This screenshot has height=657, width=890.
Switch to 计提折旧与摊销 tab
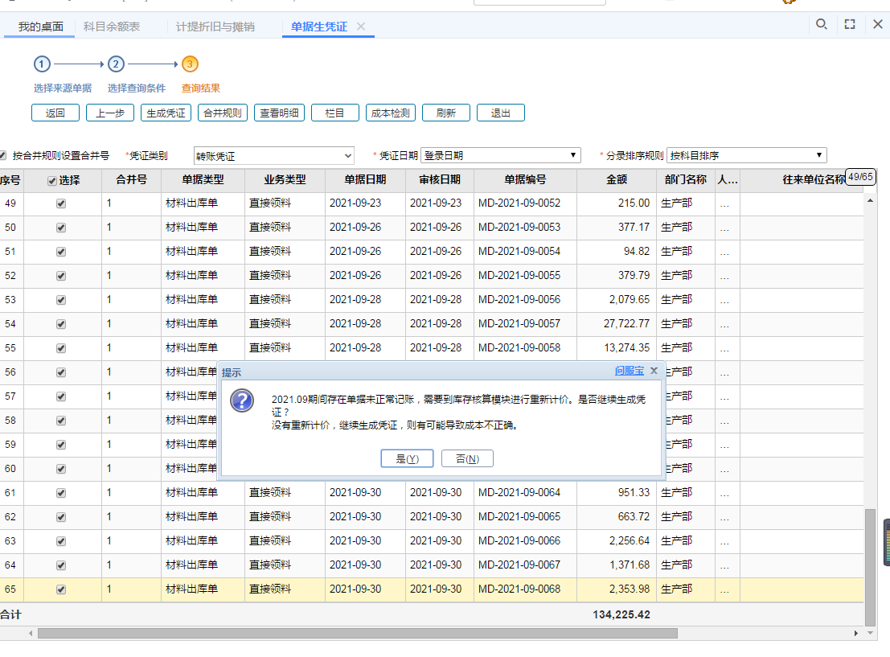(215, 27)
